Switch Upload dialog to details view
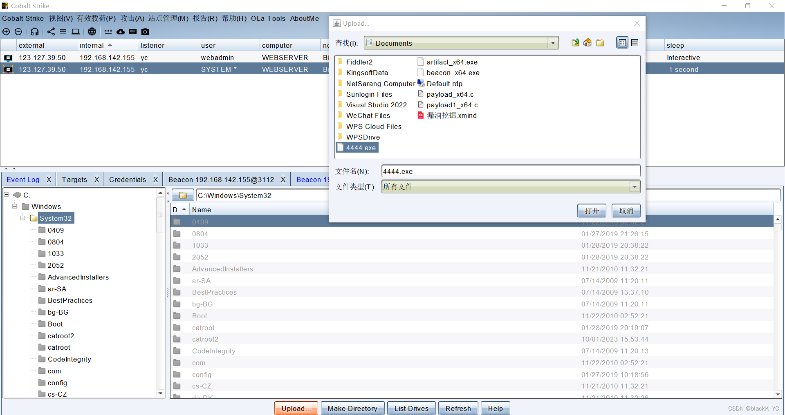This screenshot has width=785, height=415. pyautogui.click(x=635, y=43)
